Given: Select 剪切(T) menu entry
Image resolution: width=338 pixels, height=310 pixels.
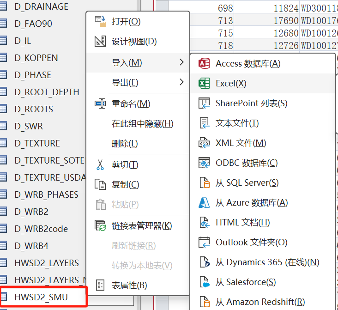Looking at the screenshot, I should pyautogui.click(x=138, y=164).
